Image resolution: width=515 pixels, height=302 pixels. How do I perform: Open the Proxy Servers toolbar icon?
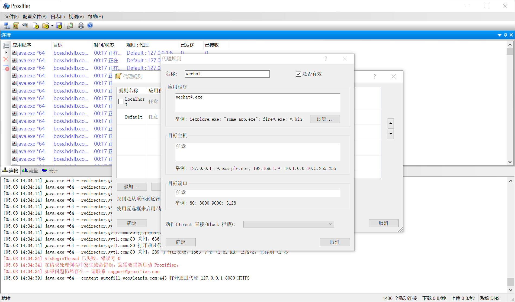click(7, 25)
